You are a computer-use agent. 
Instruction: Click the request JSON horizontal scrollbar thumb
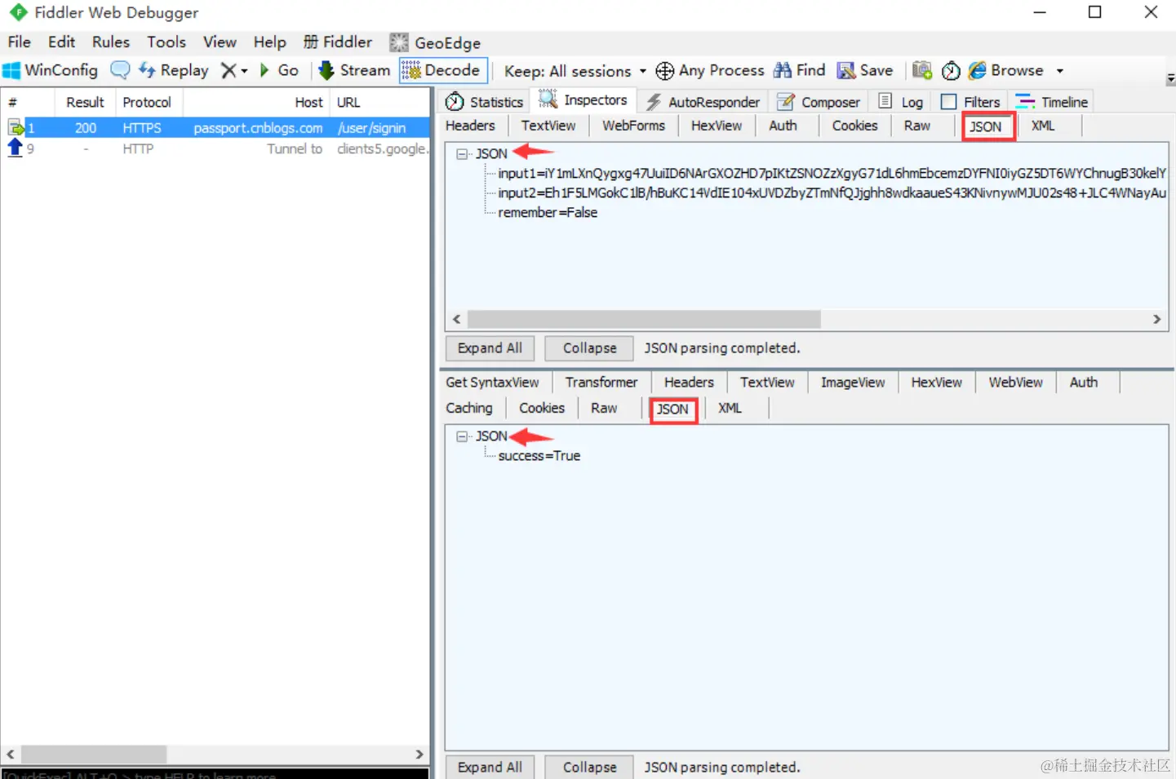(644, 319)
